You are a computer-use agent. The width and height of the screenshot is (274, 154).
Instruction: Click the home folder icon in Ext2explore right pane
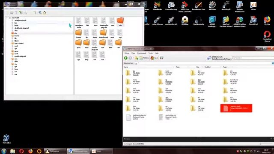[78, 33]
